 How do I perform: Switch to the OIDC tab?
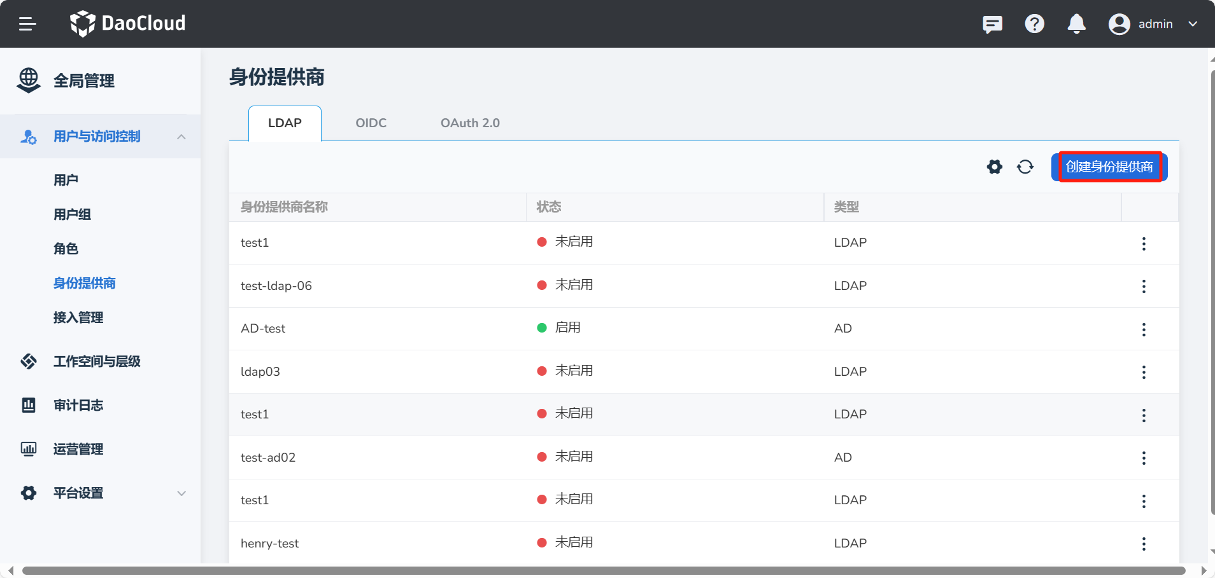click(371, 123)
